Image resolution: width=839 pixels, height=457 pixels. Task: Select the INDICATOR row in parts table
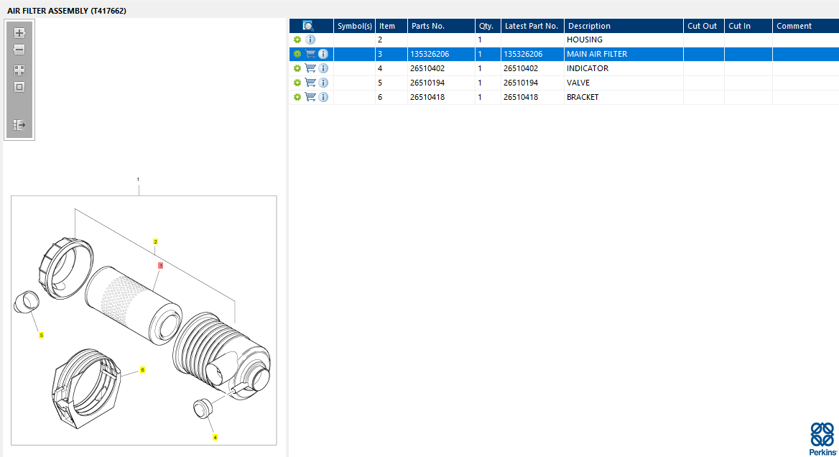coord(587,68)
